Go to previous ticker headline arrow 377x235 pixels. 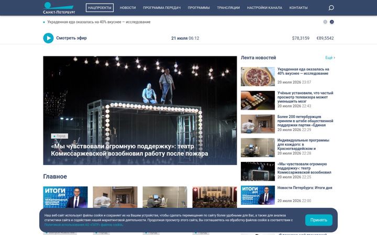point(325,22)
